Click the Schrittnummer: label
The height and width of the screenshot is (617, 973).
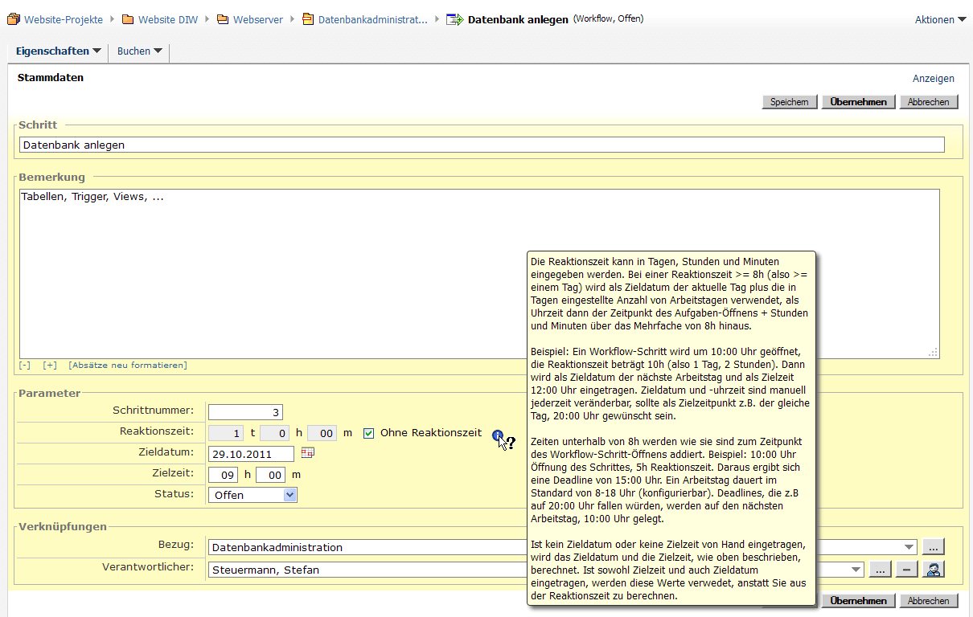click(x=153, y=411)
